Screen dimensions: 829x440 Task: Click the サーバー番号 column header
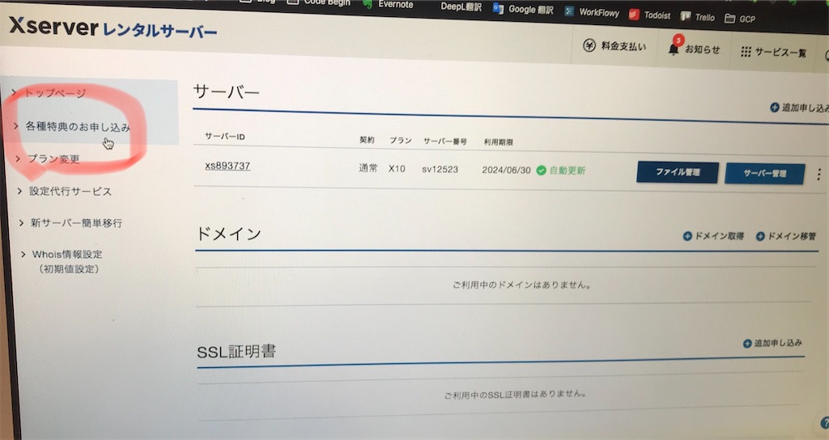tap(444, 141)
